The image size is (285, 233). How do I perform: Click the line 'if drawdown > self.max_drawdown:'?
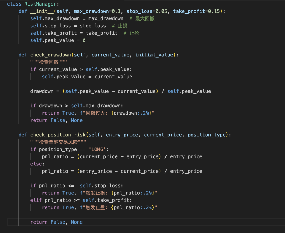77,106
